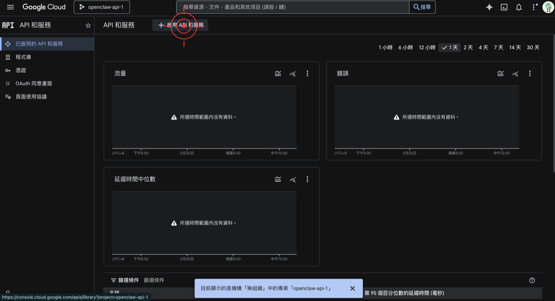Image resolution: width=555 pixels, height=301 pixels.
Task: View the 流量 chart in Metrics Explorer
Action: click(292, 73)
